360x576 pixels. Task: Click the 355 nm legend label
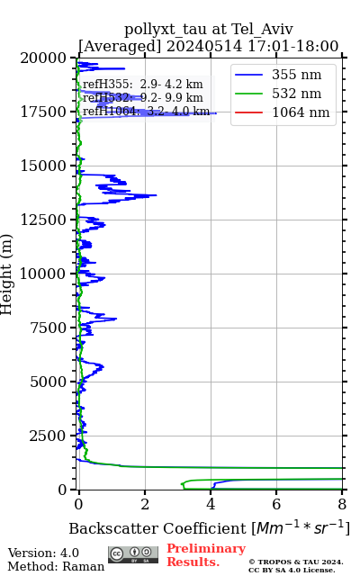[x=296, y=75]
